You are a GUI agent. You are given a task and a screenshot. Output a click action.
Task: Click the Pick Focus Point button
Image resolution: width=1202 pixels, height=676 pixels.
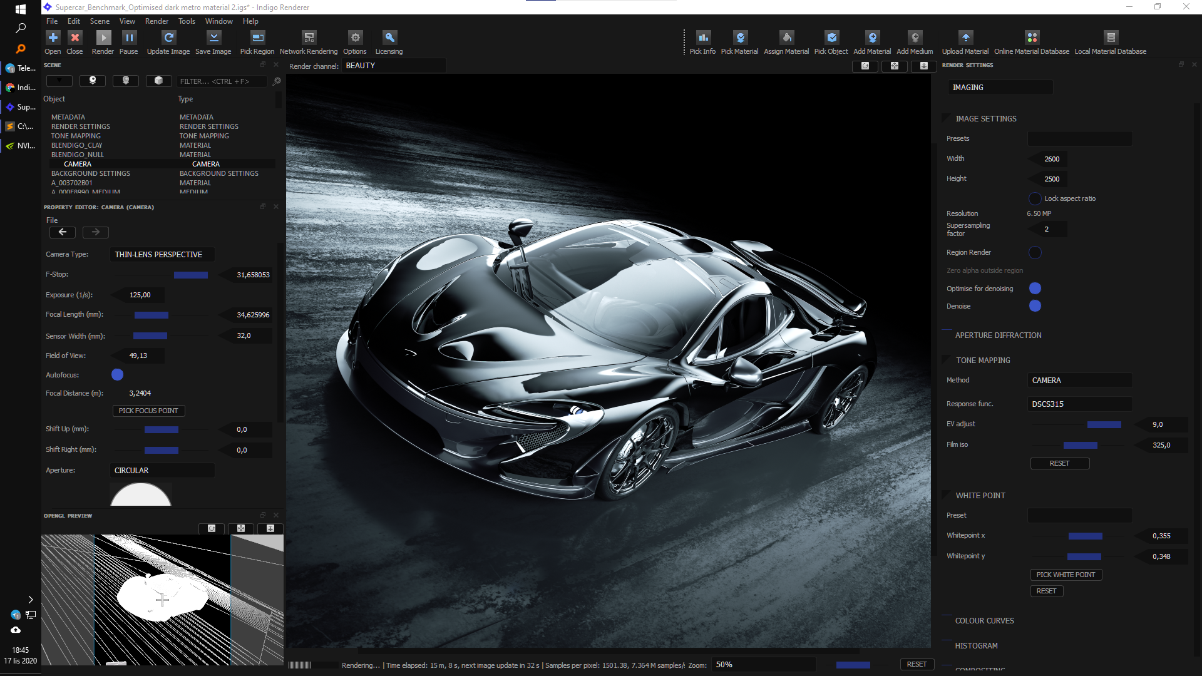click(148, 411)
